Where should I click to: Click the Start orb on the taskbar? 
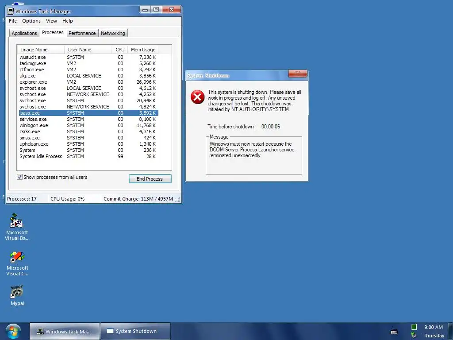13,332
